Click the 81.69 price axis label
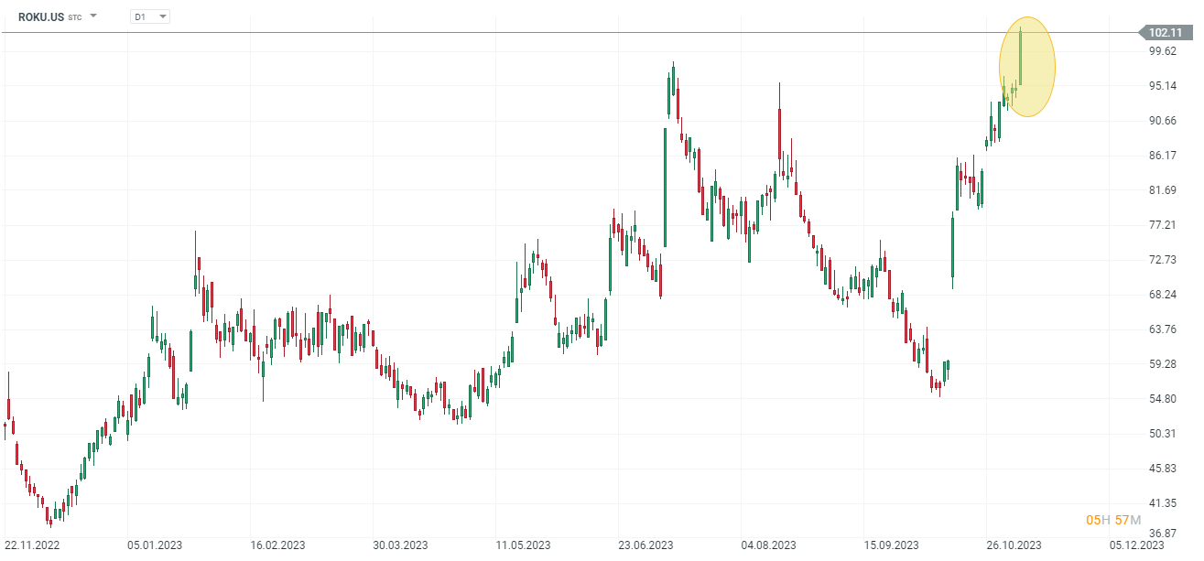 tap(1162, 190)
